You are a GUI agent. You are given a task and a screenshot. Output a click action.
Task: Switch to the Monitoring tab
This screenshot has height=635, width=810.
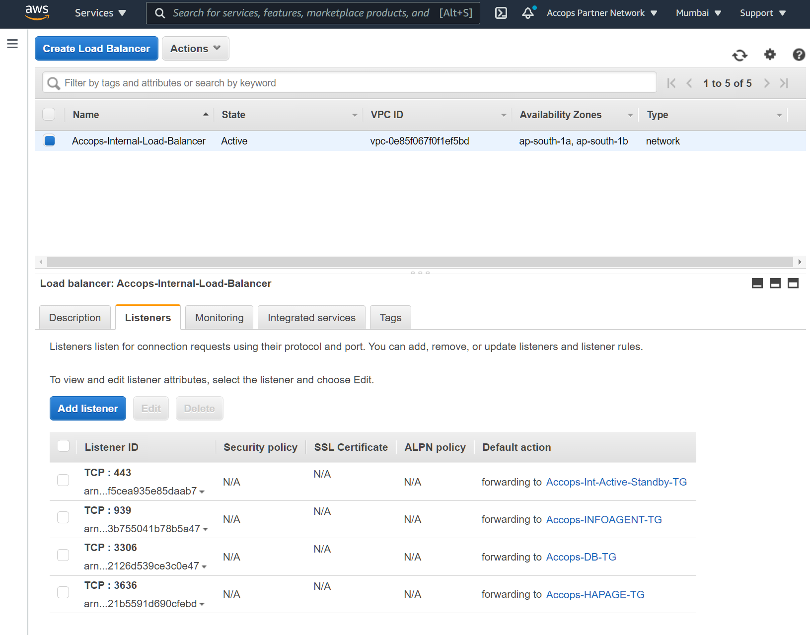220,318
